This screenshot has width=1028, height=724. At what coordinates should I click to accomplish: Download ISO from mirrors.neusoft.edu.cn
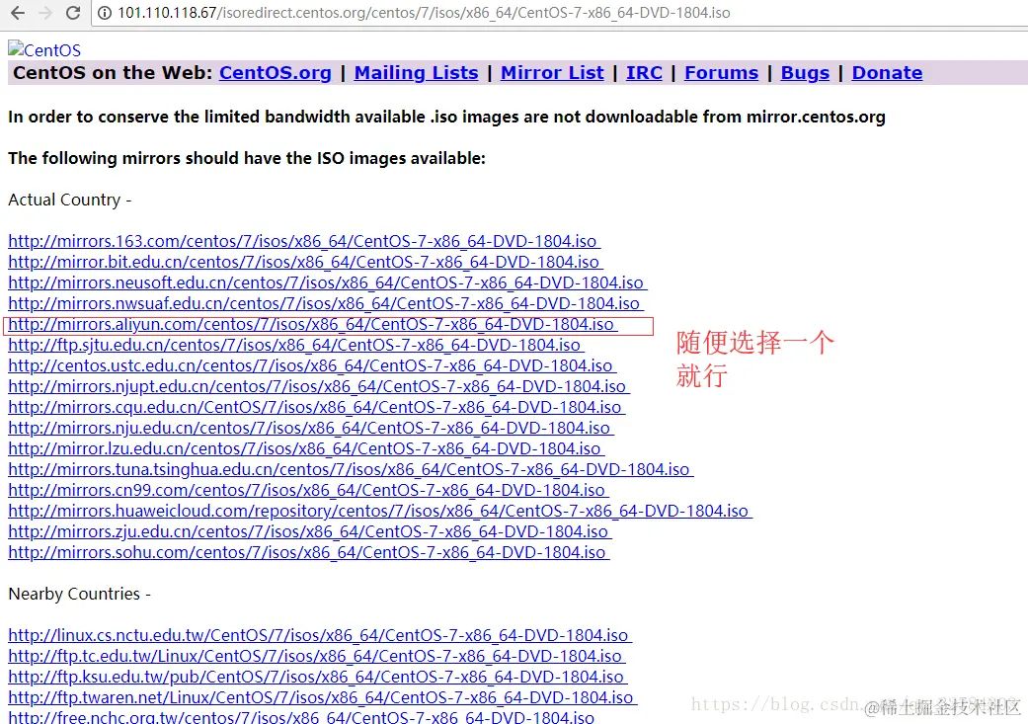(x=328, y=282)
